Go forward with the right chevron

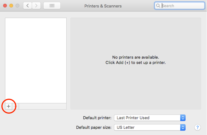[x=36, y=6]
